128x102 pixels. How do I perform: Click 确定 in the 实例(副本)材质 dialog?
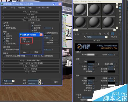coord(25,52)
